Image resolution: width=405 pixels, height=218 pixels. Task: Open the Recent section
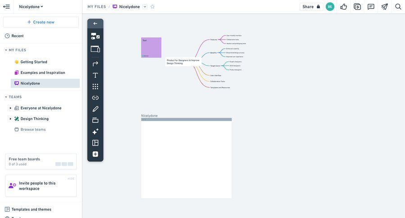pyautogui.click(x=14, y=36)
